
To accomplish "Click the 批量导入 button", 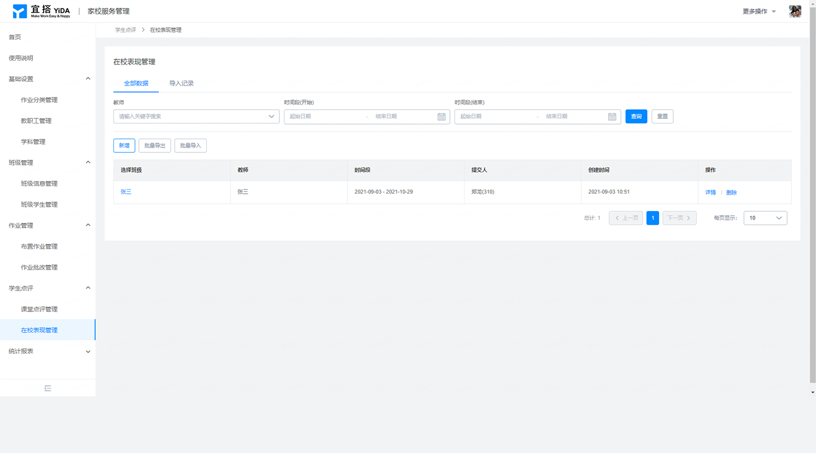I will point(190,146).
